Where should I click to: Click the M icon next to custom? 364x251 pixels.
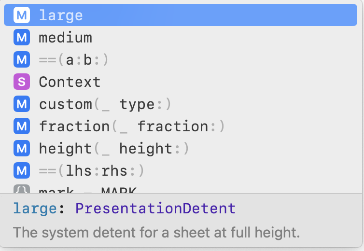point(22,104)
